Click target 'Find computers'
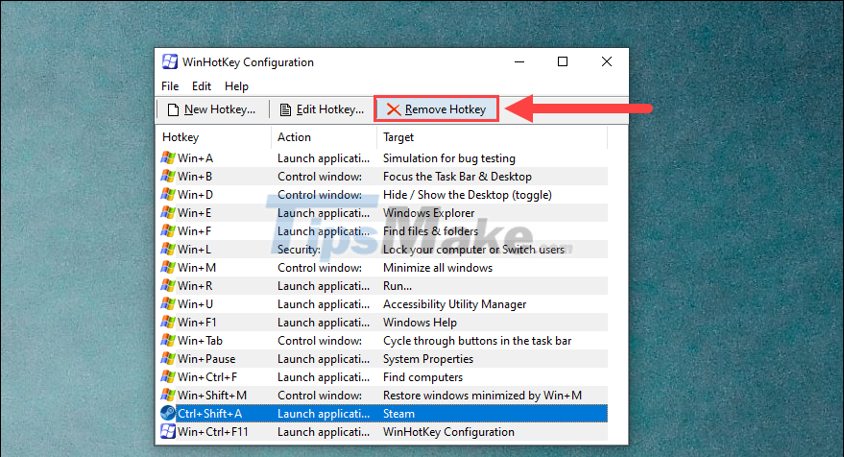 pos(422,377)
